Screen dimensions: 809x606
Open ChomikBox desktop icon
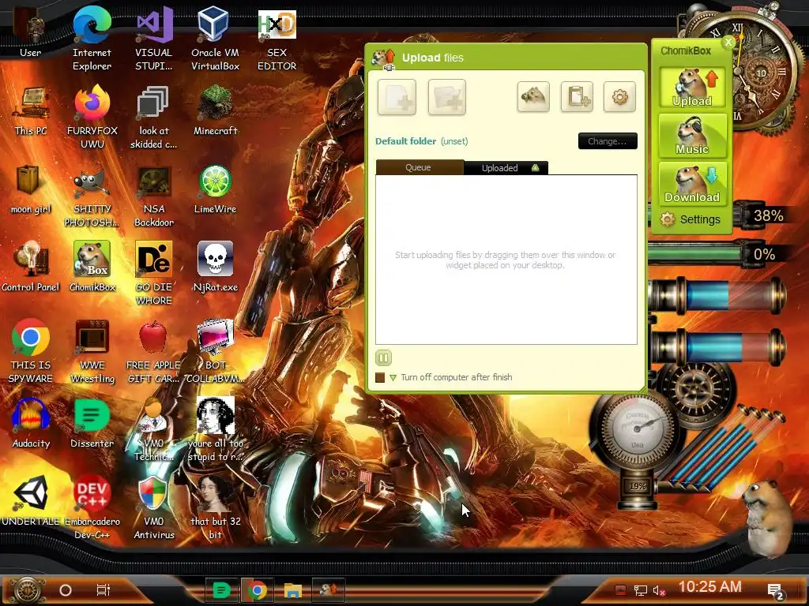[92, 267]
